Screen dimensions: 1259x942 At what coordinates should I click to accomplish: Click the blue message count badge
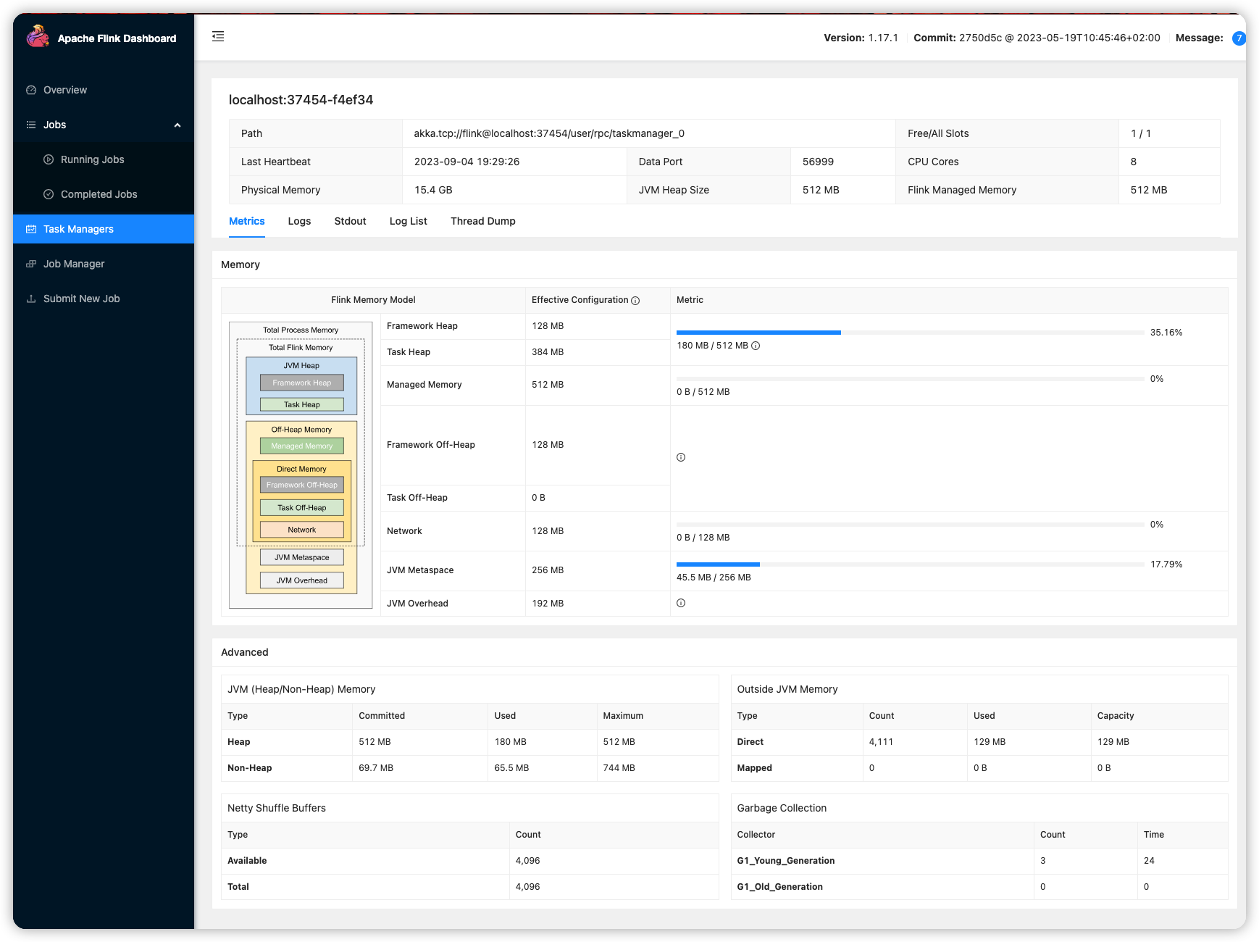coord(1239,38)
